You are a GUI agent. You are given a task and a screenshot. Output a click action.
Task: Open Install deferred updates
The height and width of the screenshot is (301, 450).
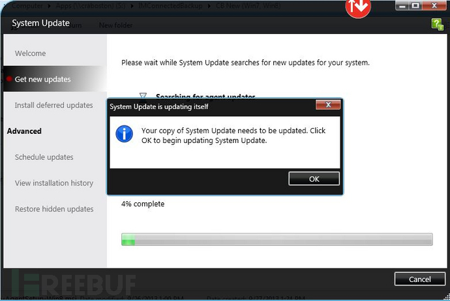tap(53, 105)
